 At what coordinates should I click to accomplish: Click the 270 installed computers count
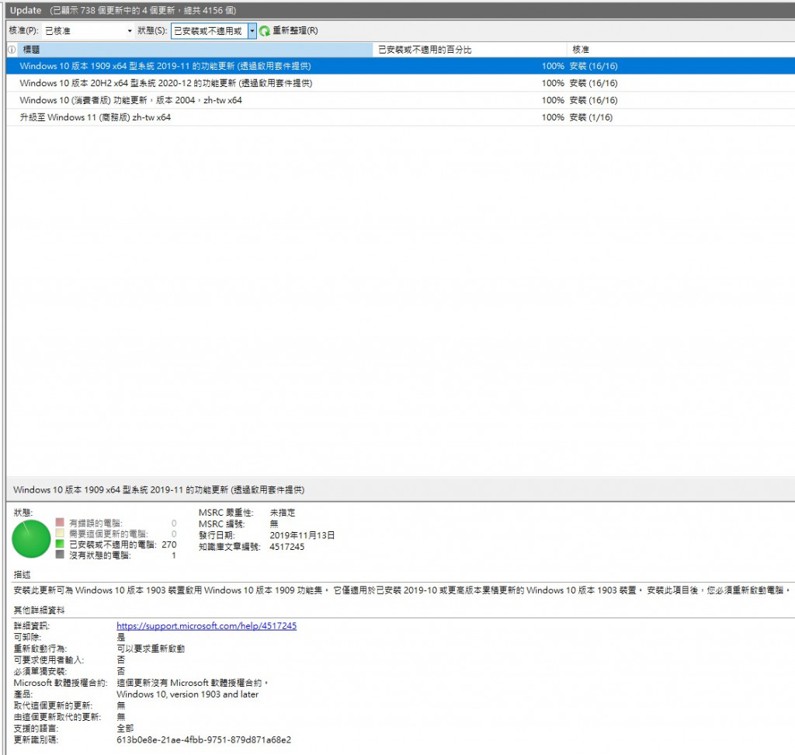click(168, 545)
